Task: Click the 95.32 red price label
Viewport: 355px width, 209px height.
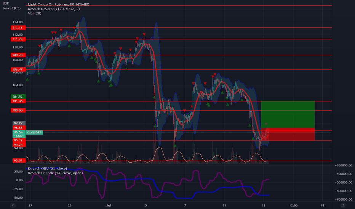Action: click(x=19, y=140)
